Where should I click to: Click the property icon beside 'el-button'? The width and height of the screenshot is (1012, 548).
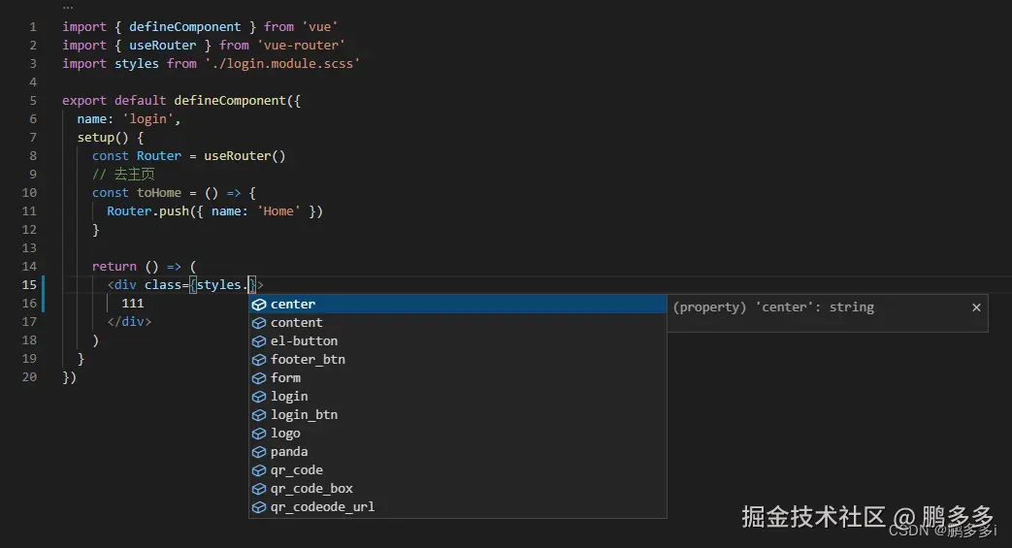click(x=259, y=341)
